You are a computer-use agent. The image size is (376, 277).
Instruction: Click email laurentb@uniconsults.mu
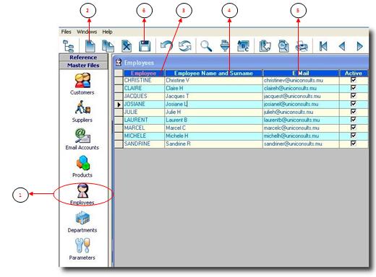pyautogui.click(x=301, y=120)
